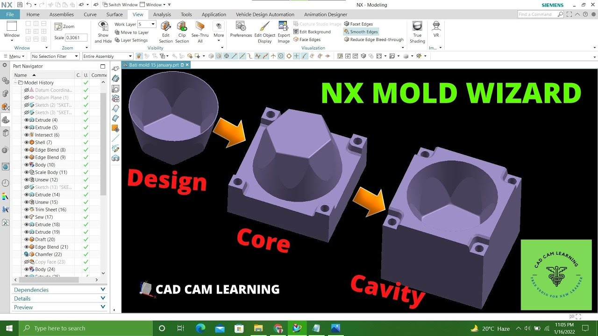Switch to the Analysis tab
This screenshot has height=336, width=598.
(162, 14)
